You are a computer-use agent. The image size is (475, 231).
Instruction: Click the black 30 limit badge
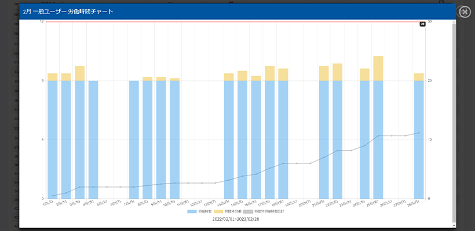[422, 24]
